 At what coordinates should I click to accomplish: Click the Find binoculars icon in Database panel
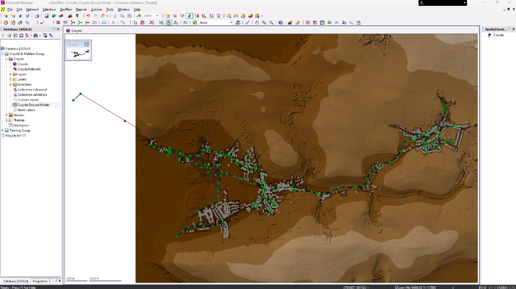tap(36, 36)
